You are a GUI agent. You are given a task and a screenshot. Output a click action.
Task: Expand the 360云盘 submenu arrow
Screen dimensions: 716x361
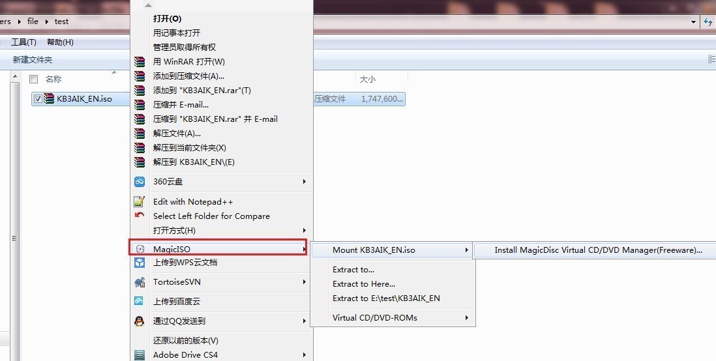pos(304,182)
